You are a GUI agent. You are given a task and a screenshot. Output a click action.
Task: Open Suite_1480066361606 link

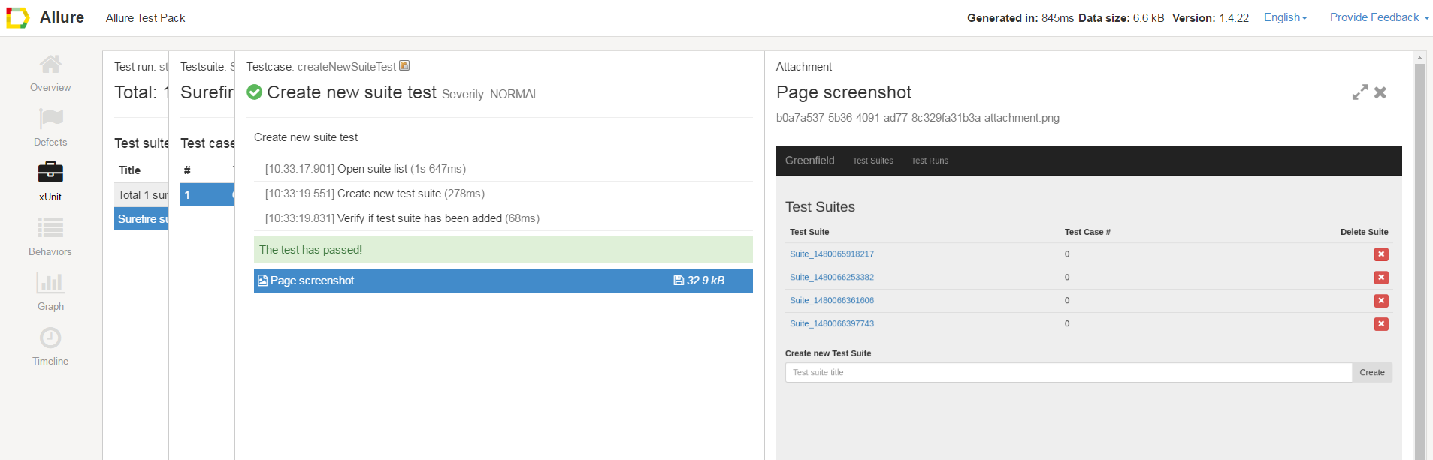(x=831, y=301)
